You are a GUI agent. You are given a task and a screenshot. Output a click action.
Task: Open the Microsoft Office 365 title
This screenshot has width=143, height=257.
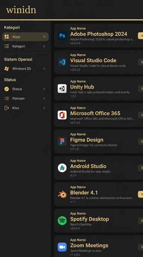95,113
